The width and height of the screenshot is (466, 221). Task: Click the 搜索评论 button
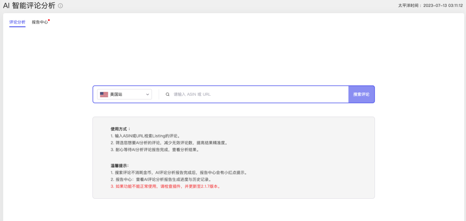(x=361, y=94)
